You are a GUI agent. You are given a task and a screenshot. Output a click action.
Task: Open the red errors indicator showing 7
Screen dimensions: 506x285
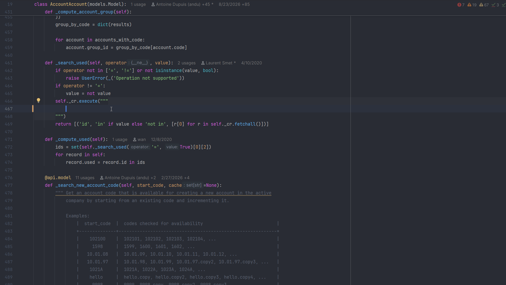(461, 5)
